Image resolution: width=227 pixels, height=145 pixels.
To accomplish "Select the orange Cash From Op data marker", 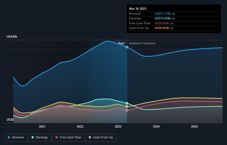I will tap(127, 107).
